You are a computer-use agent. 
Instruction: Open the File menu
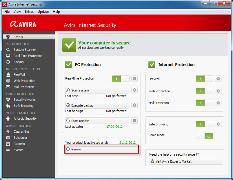pos(7,11)
